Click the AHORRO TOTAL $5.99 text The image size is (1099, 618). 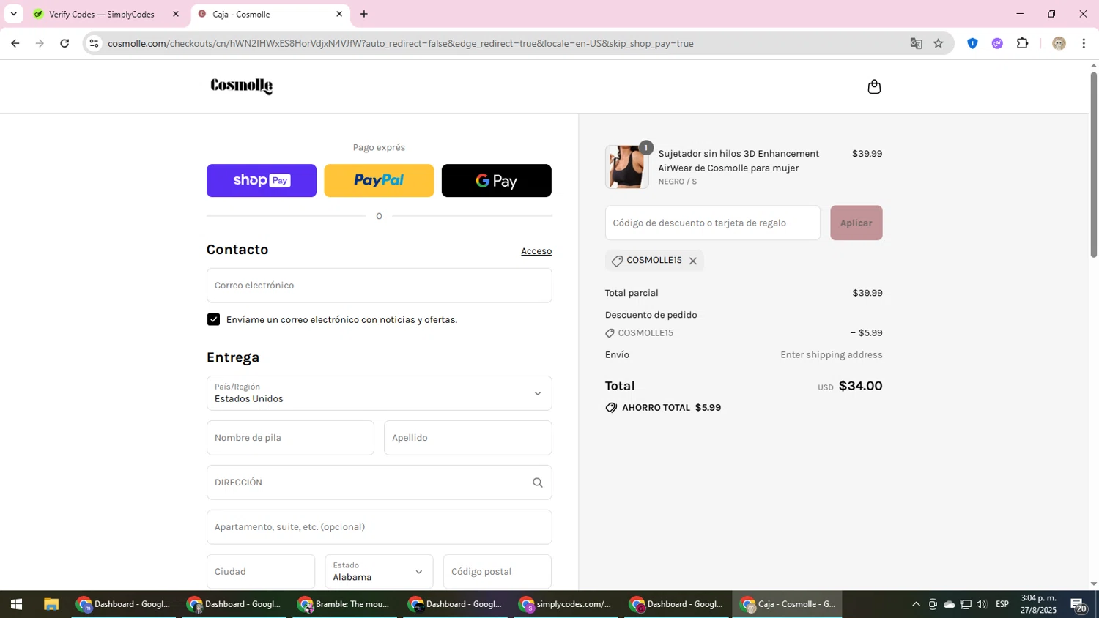tap(671, 408)
